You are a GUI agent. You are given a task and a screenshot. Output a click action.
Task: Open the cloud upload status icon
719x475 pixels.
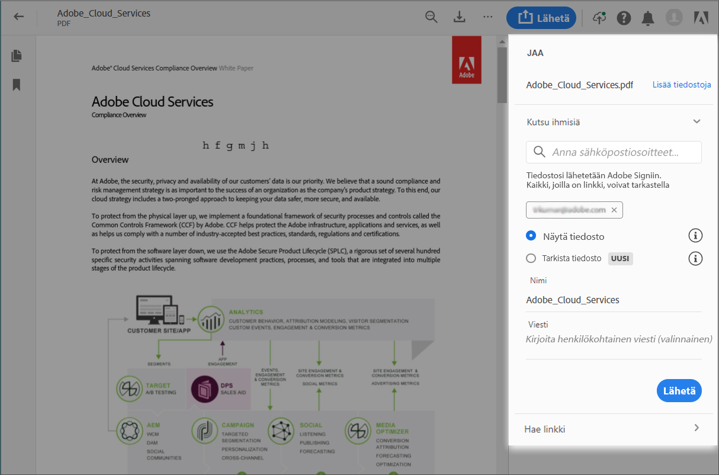click(599, 18)
